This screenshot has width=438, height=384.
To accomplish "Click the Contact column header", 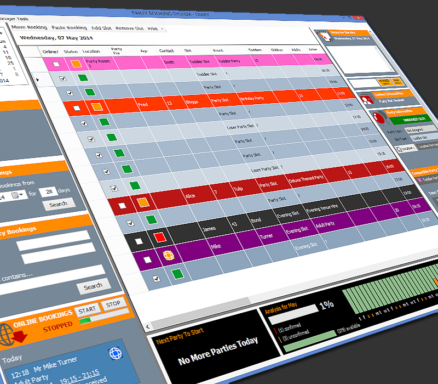I will point(166,50).
